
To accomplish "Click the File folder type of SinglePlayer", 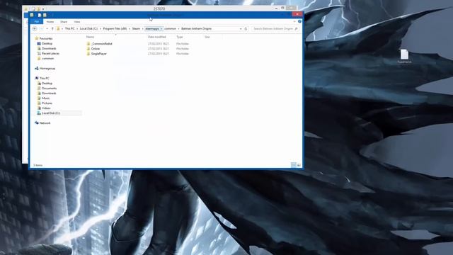I will (x=183, y=54).
